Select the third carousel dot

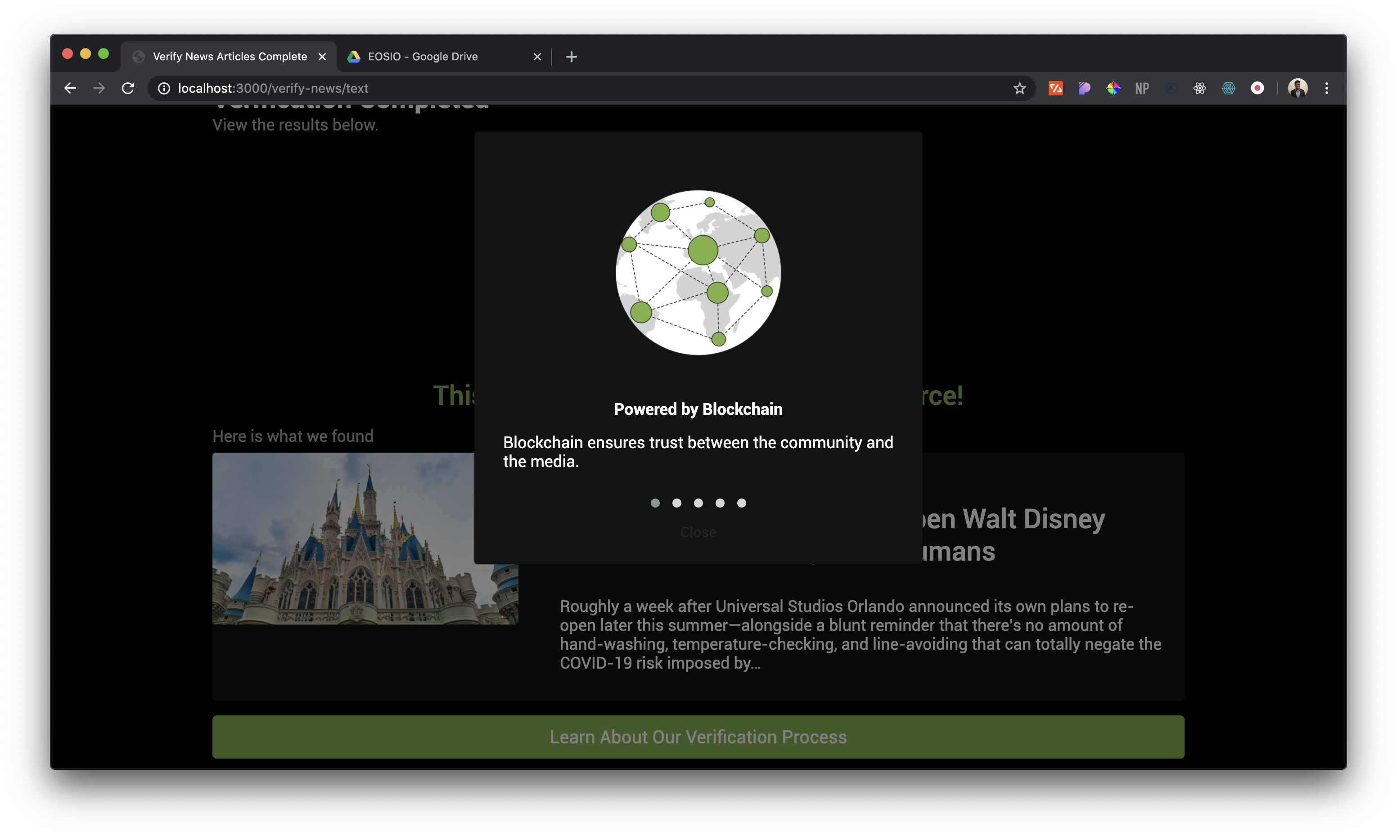(x=698, y=503)
